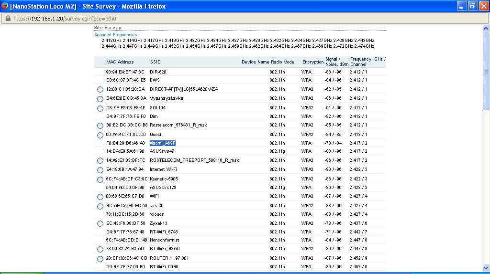Click MAC address F0:B4:29:D6:A6:A0

click(125, 143)
